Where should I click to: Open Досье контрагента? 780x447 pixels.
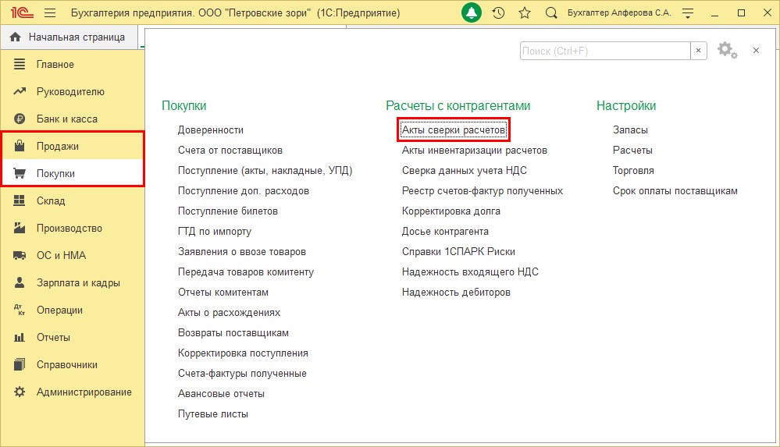pyautogui.click(x=445, y=231)
